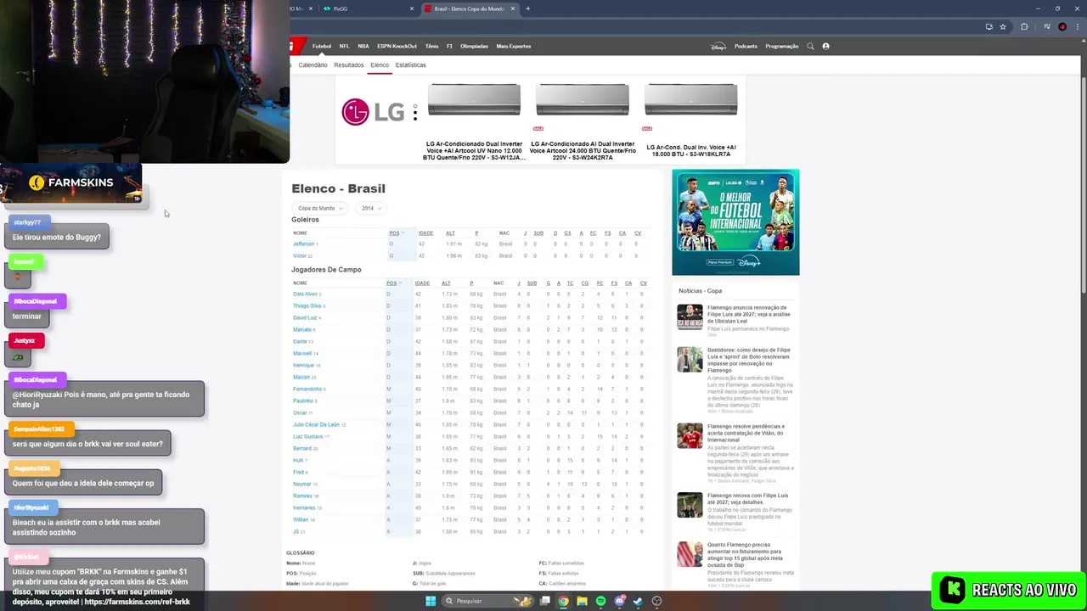Open the Chrome three-dot menu
1087x611 pixels.
point(1077,26)
